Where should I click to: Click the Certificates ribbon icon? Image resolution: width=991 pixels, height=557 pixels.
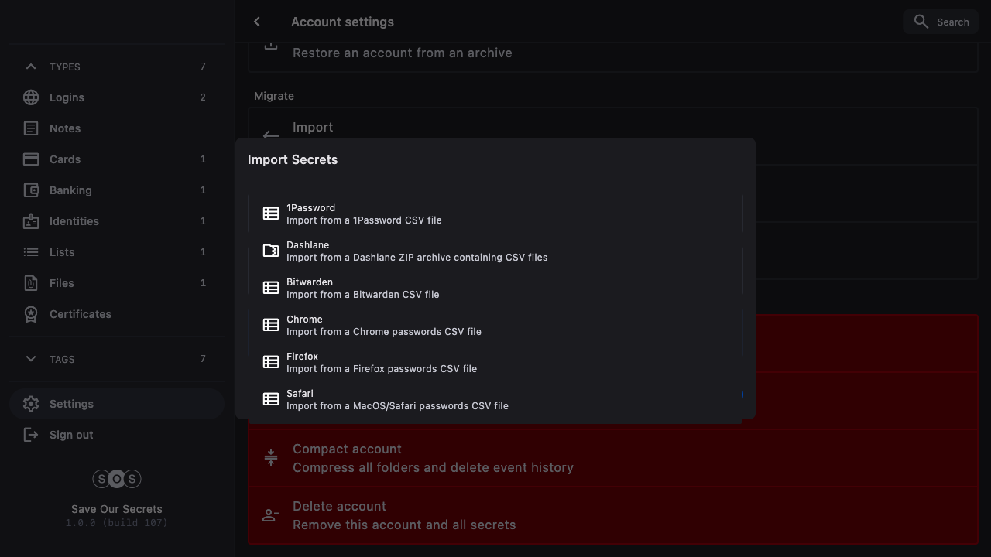31,314
